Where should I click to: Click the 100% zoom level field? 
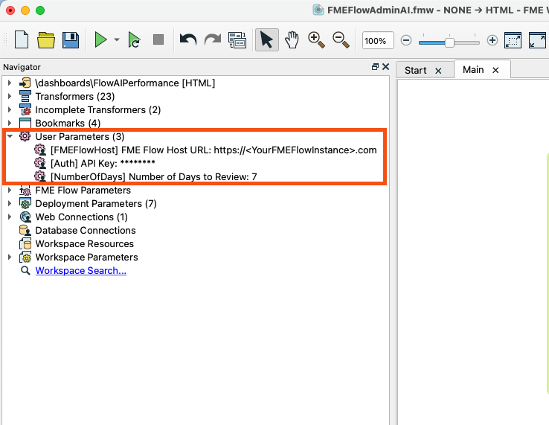(378, 40)
